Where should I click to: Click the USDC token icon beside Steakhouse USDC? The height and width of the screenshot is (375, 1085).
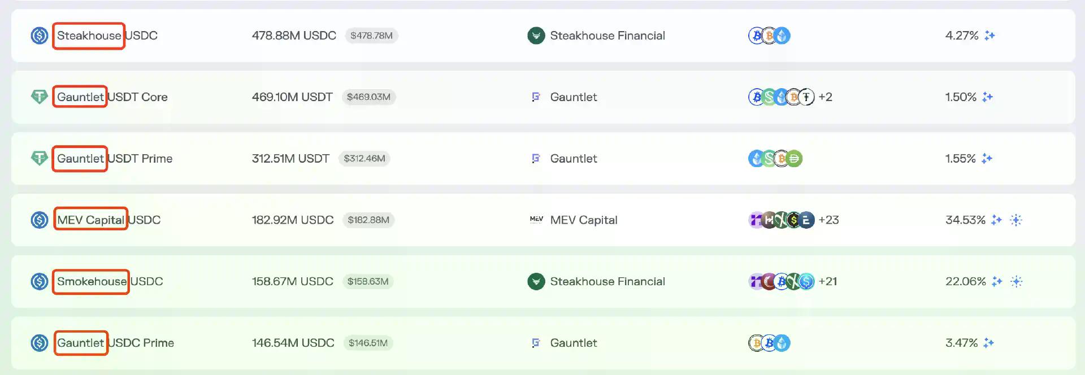pos(39,36)
